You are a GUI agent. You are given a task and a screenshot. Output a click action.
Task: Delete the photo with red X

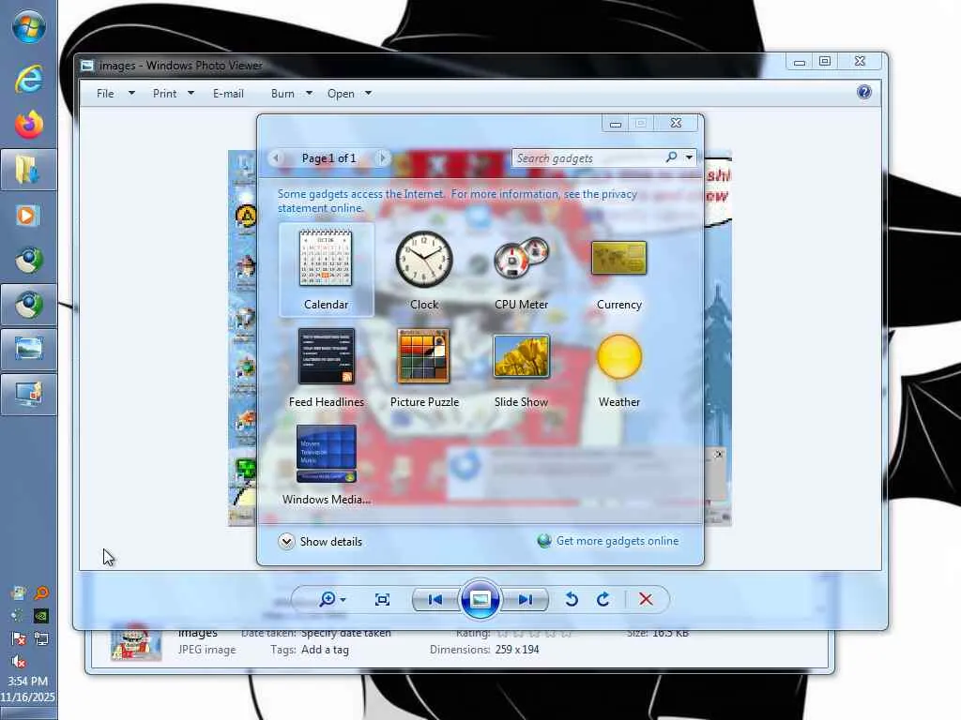click(x=646, y=599)
